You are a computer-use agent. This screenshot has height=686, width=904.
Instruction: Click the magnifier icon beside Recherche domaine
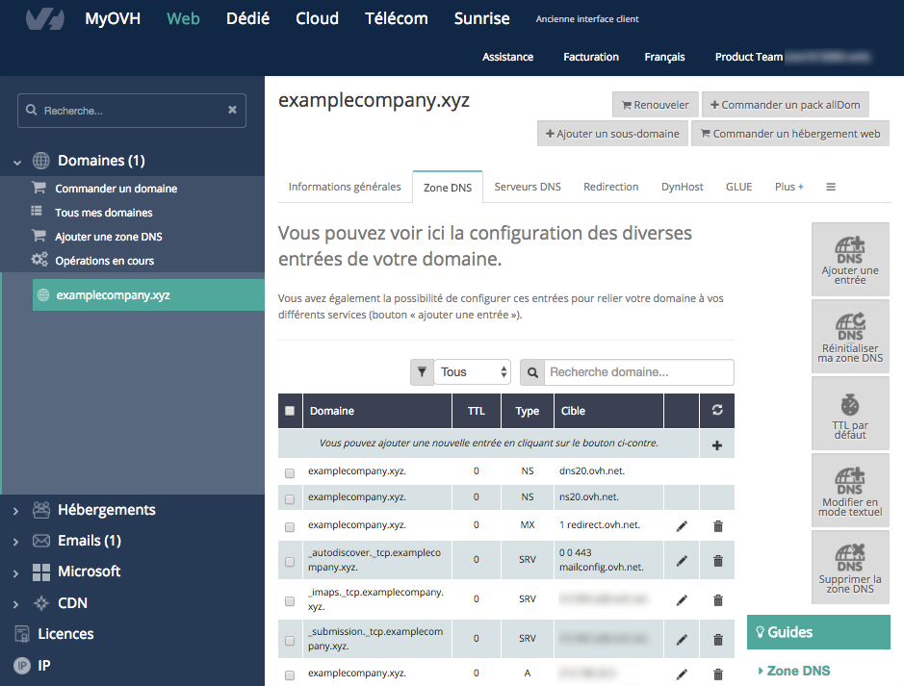click(532, 372)
